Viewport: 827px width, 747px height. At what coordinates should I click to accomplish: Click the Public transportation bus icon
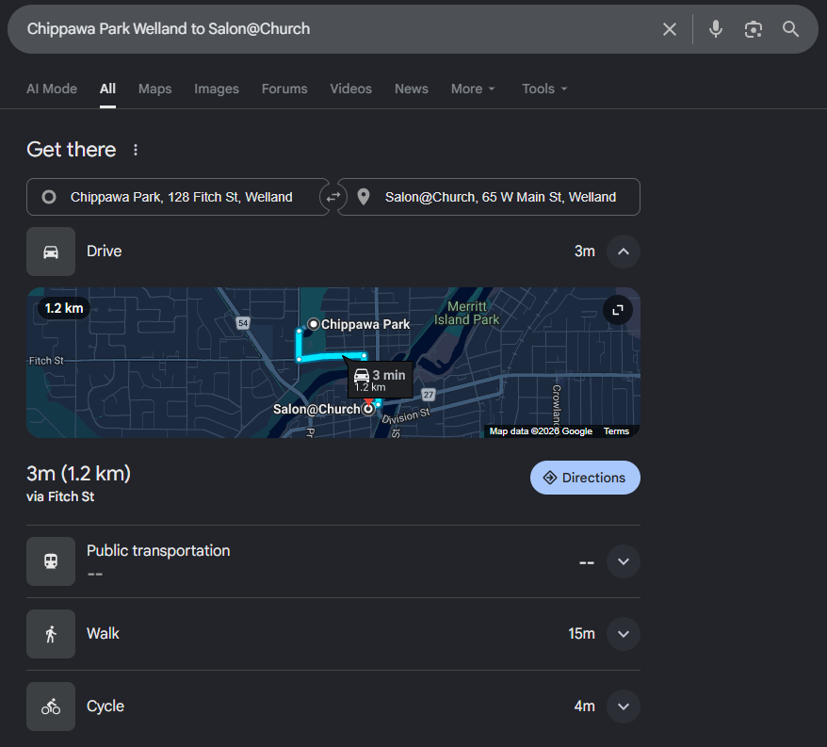[51, 561]
